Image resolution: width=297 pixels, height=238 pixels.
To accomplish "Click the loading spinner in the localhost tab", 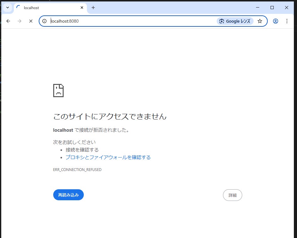I will click(18, 8).
